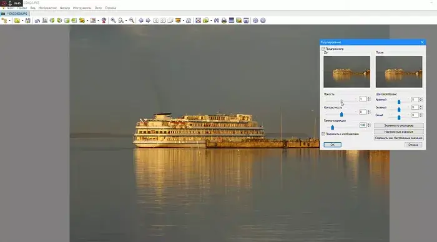Click the Save floppy disk icon

tap(28, 21)
